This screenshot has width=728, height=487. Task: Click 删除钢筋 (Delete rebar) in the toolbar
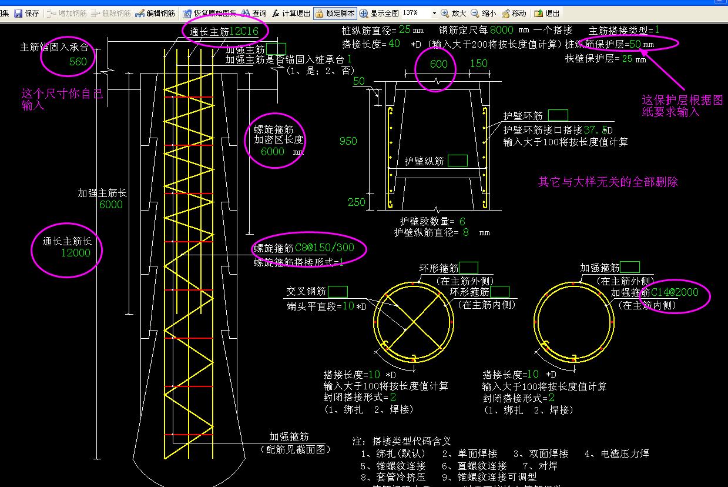(x=110, y=13)
